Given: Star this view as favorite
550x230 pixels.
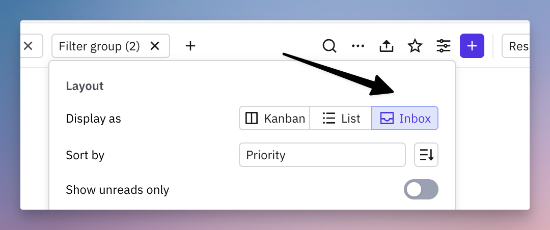Looking at the screenshot, I should [x=415, y=46].
